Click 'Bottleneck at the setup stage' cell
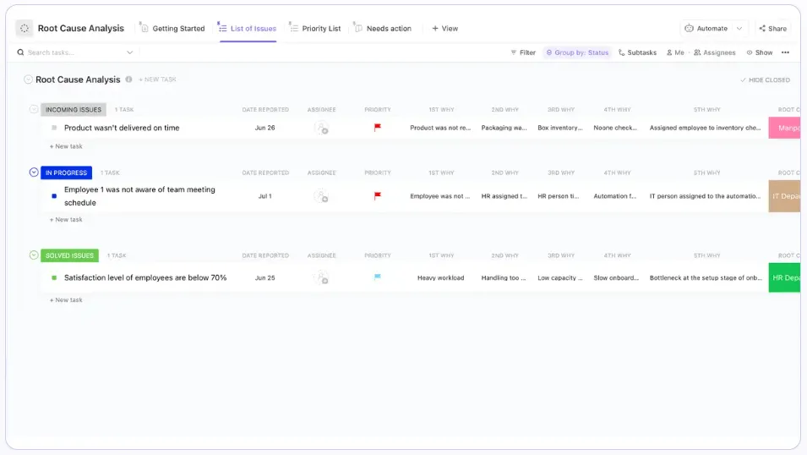 (x=706, y=277)
